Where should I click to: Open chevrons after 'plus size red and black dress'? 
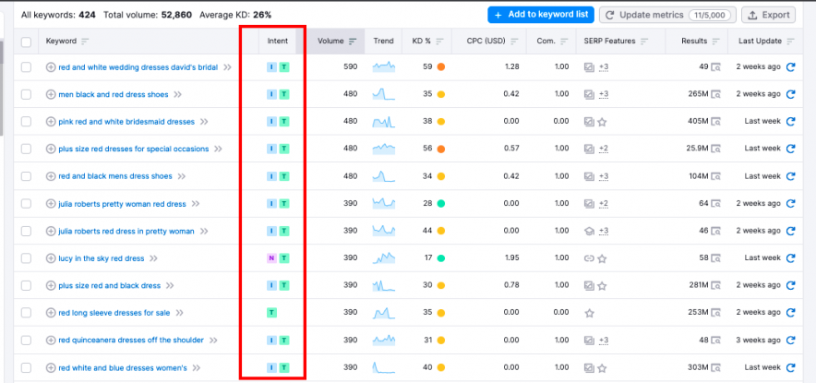pos(170,286)
